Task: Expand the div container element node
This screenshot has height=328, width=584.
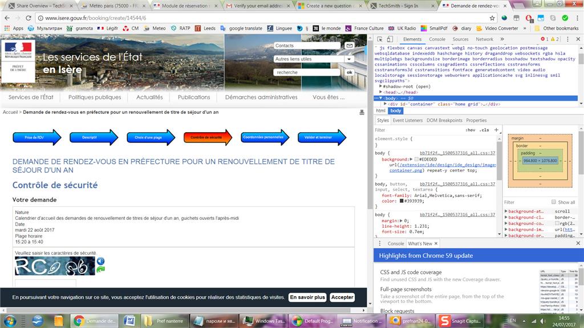Action: pos(385,104)
